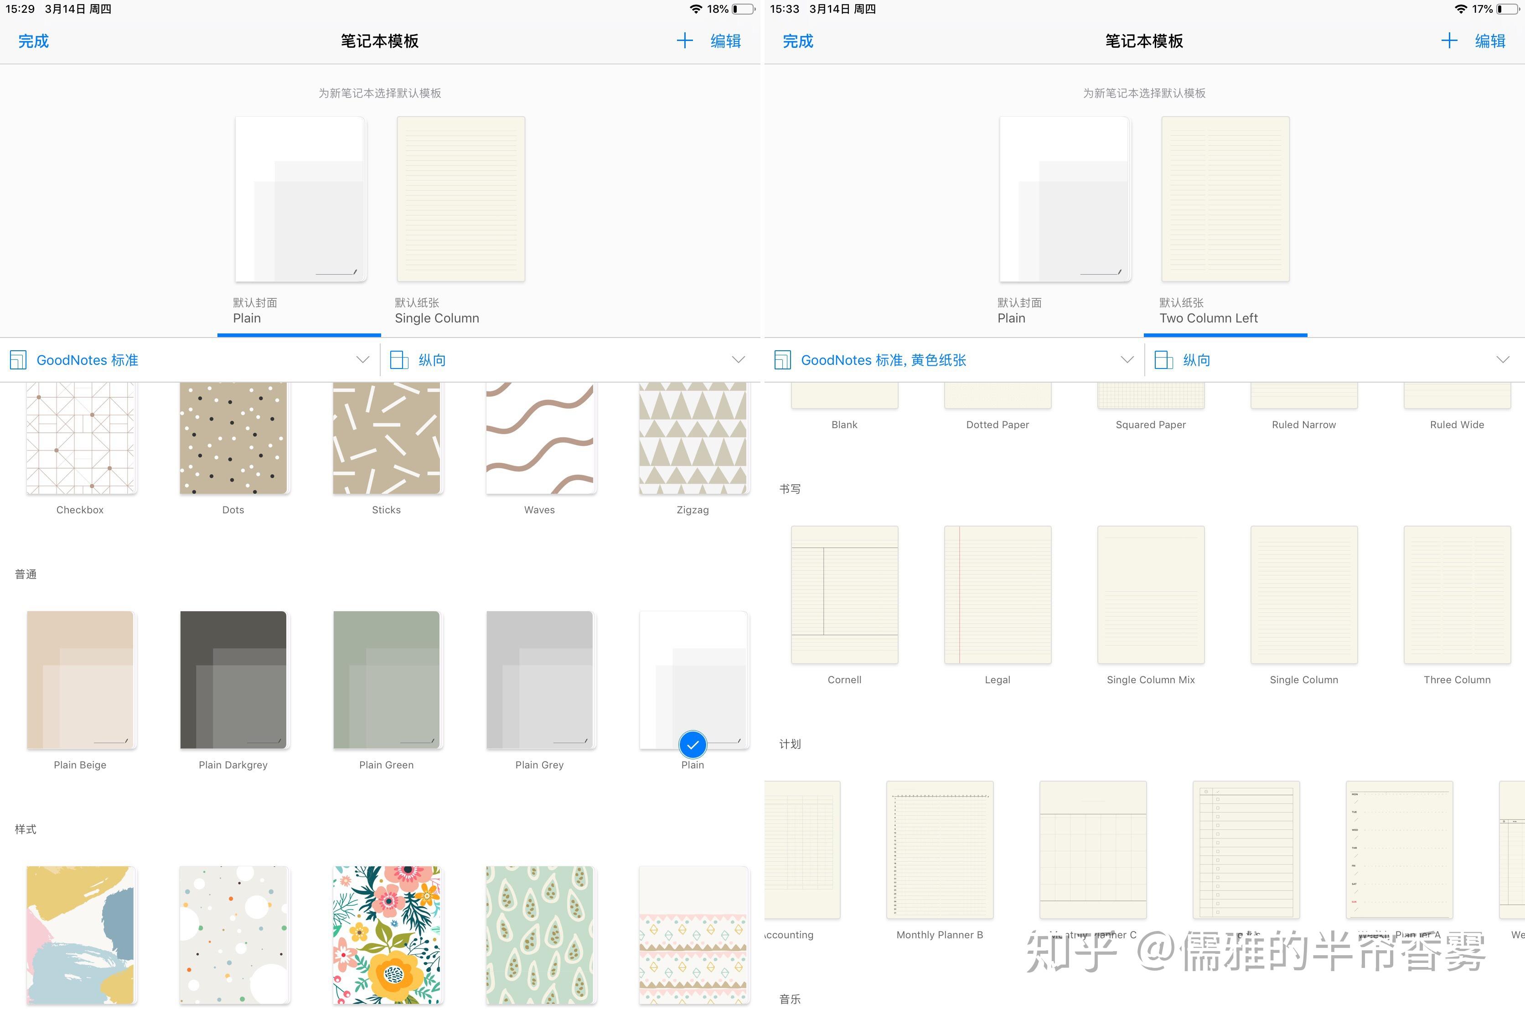Viewport: 1525px width, 1013px height.
Task: Uncheck the blue checkmark on the Plain cover
Action: click(x=693, y=745)
